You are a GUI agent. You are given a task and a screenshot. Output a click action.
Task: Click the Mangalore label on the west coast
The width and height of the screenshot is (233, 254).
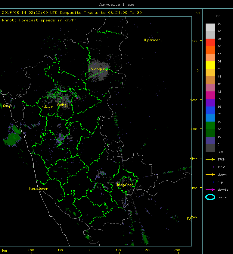pos(38,189)
